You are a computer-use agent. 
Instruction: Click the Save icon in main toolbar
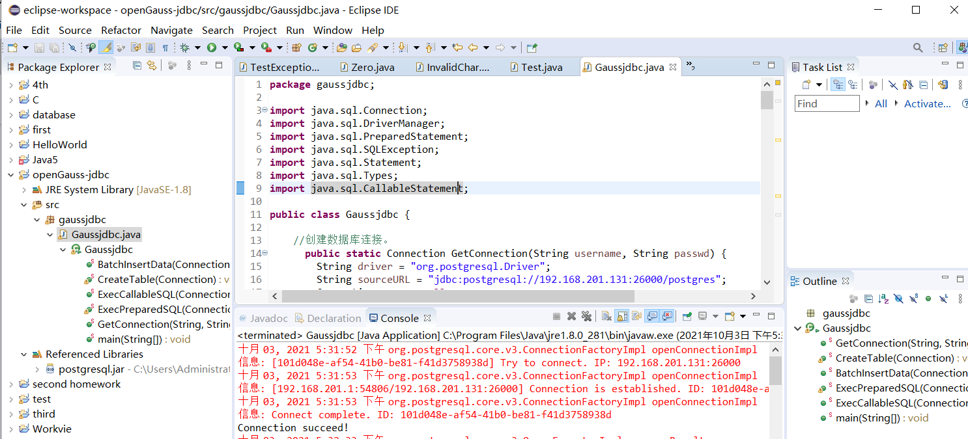39,47
